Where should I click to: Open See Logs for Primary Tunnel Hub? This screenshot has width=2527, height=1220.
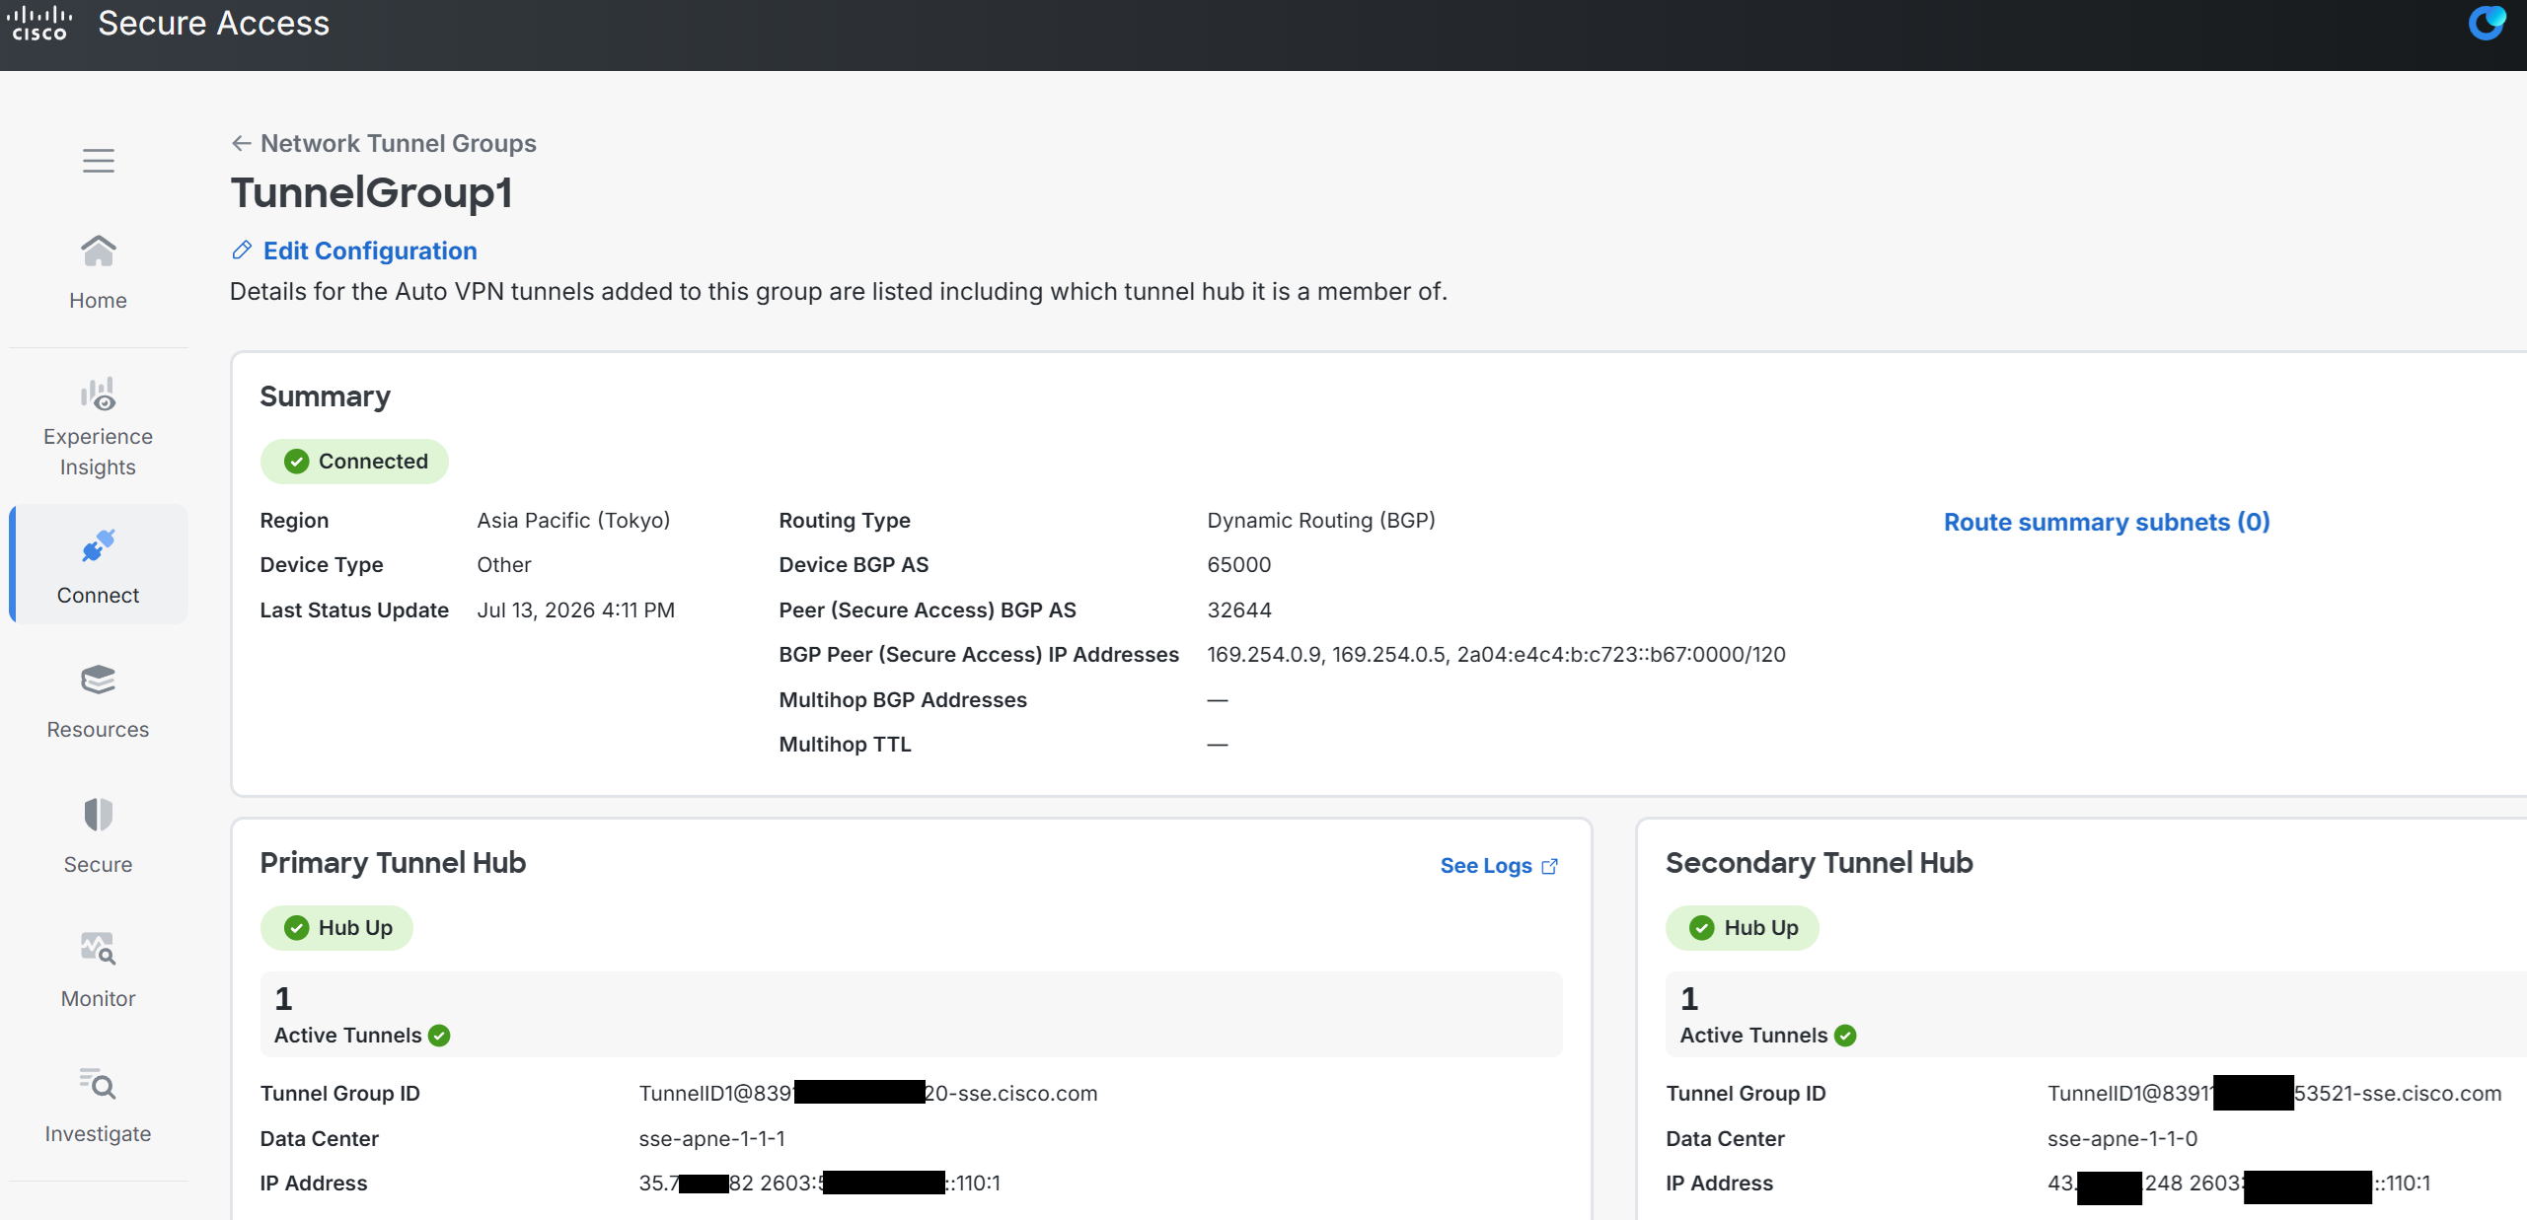point(1499,866)
